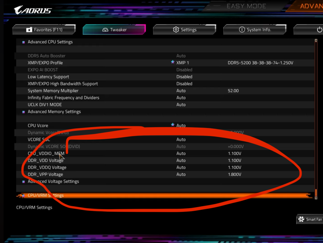Change CPU Vcore Auto value
Image resolution: width=323 pixels, height=243 pixels.
click(181, 126)
